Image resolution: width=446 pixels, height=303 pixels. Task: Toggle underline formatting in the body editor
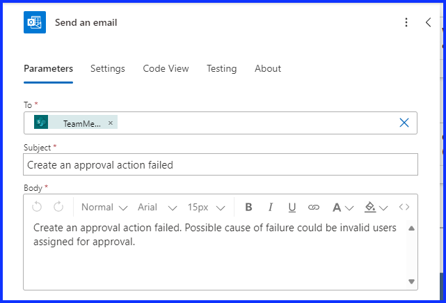coord(292,207)
